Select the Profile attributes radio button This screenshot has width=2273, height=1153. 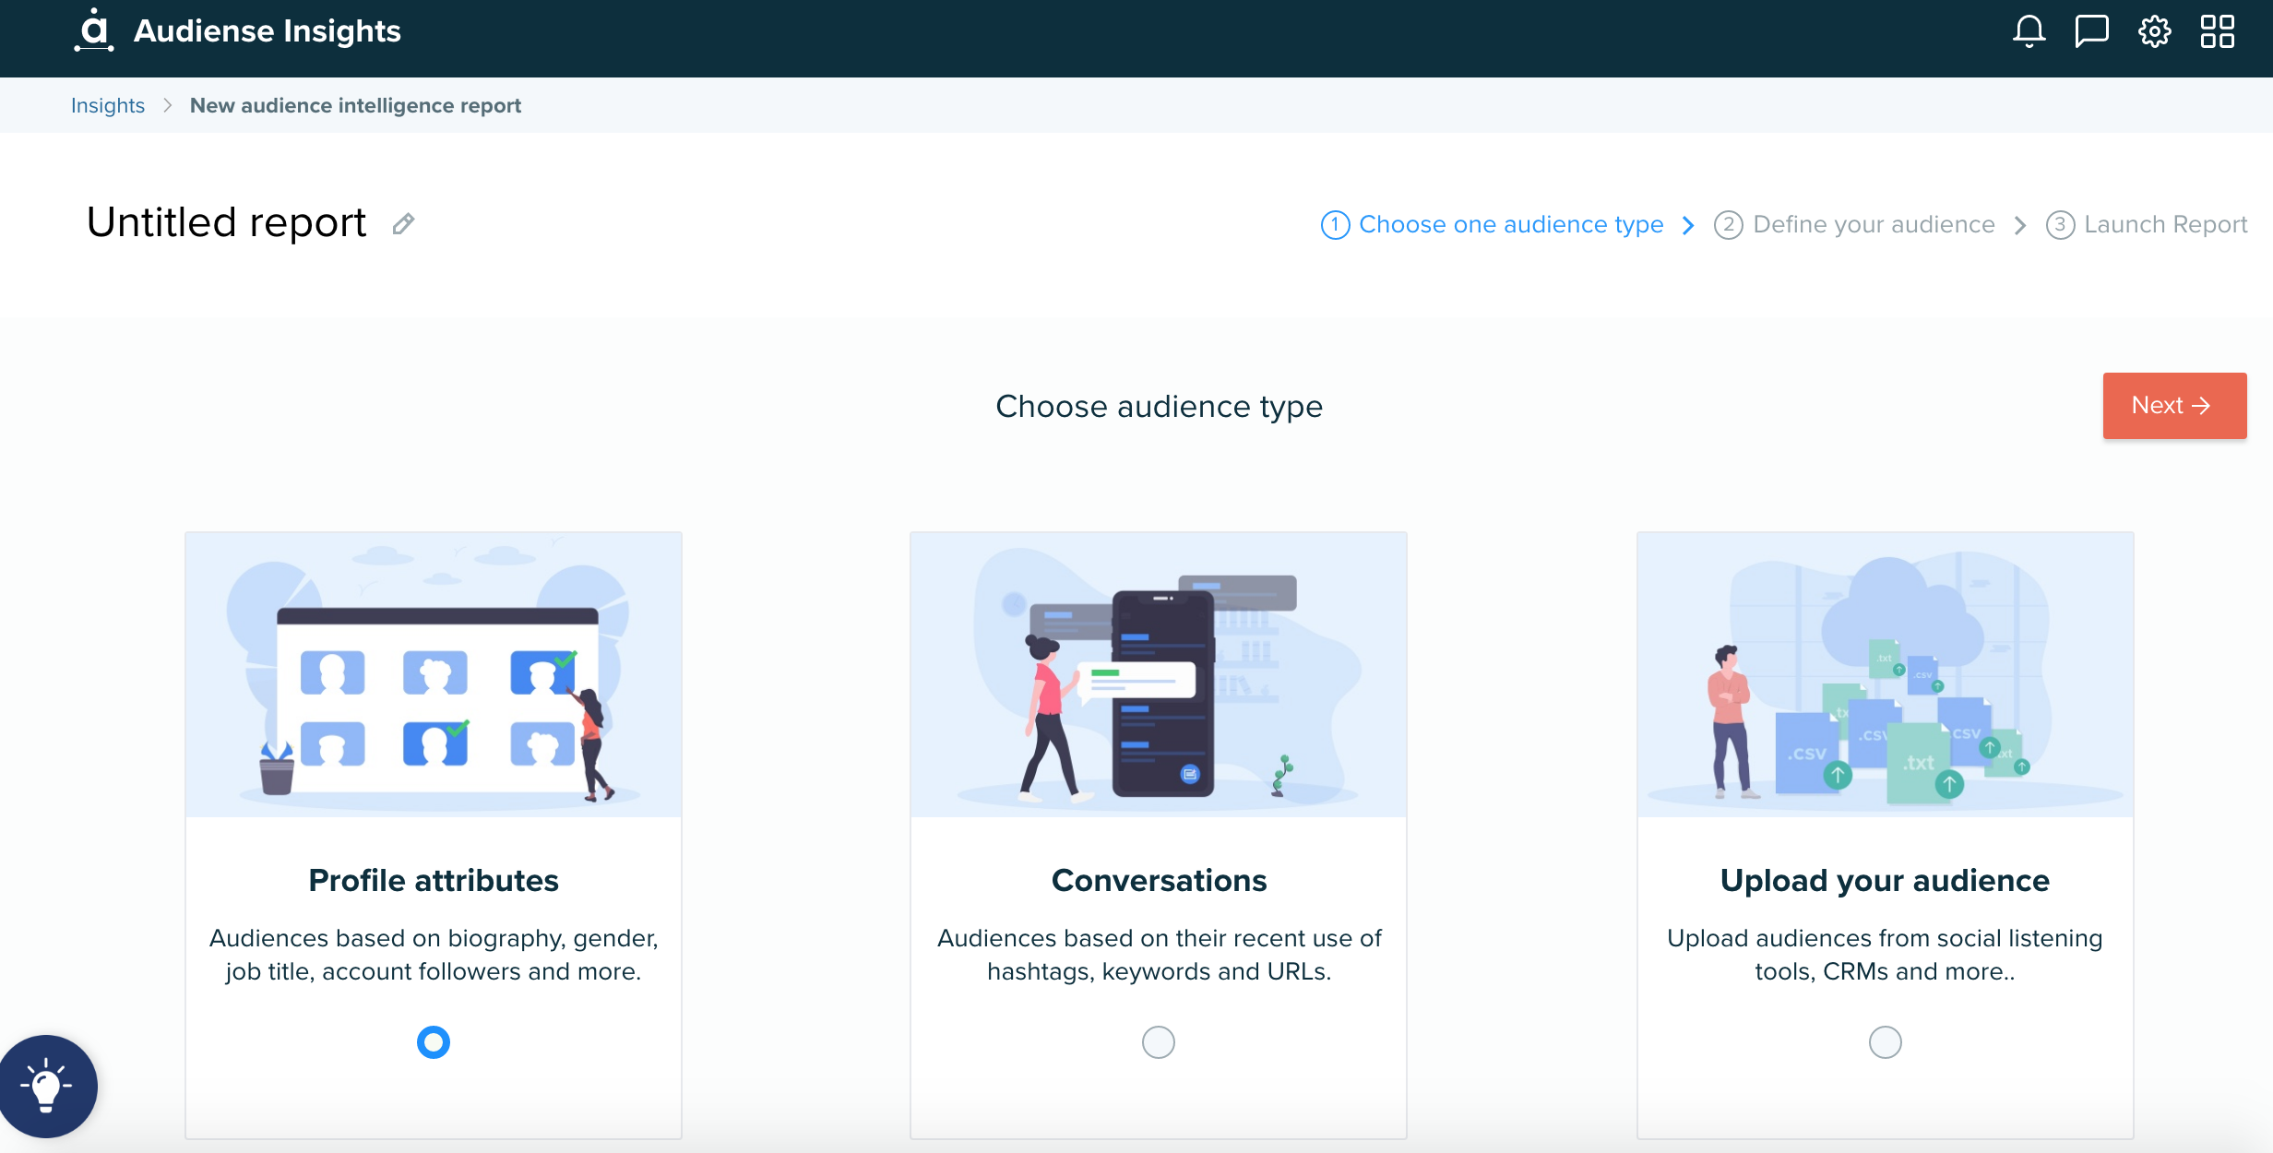433,1042
